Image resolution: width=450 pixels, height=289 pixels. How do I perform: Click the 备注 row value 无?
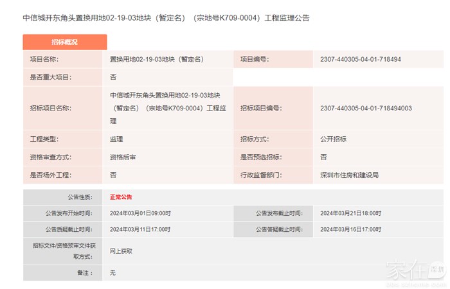click(x=113, y=273)
